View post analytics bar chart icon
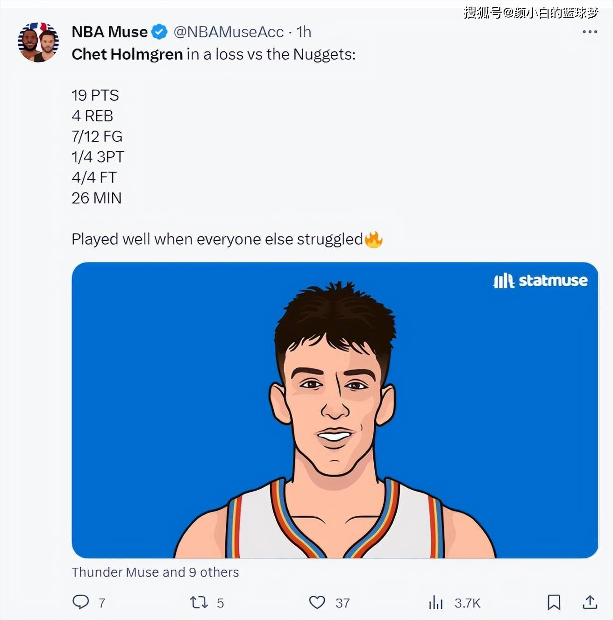The width and height of the screenshot is (613, 620). 435,602
